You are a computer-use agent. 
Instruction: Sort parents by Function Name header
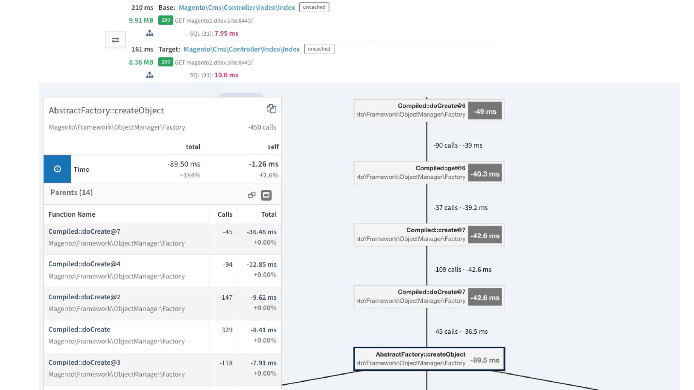click(x=72, y=214)
